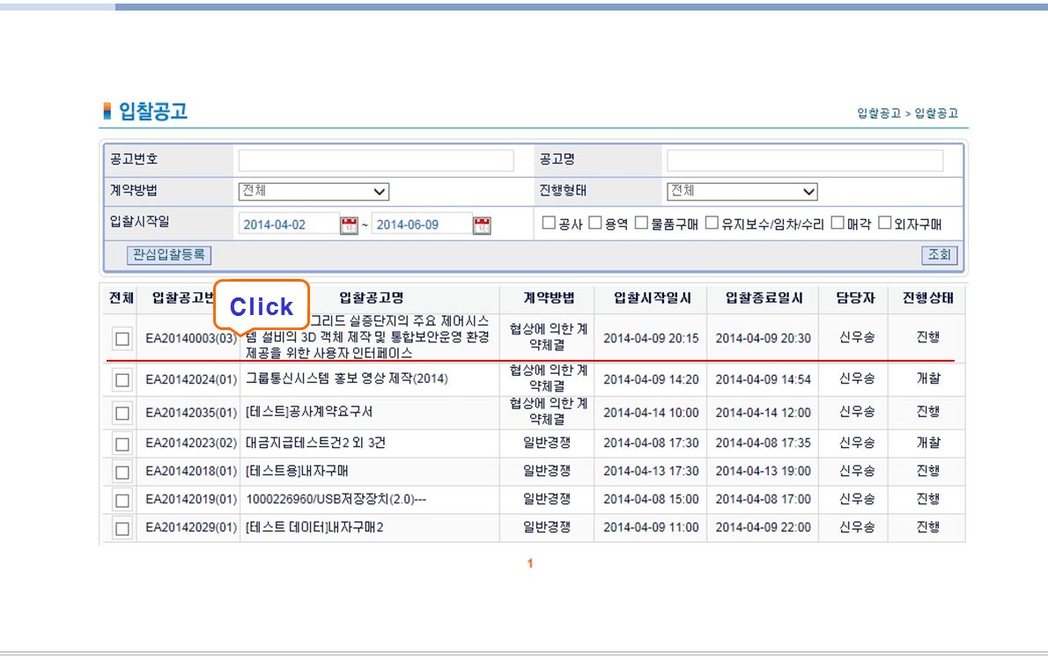Select row checkbox for EA20142023(02)
Viewport: 1048px width, 660px height.
coord(122,444)
